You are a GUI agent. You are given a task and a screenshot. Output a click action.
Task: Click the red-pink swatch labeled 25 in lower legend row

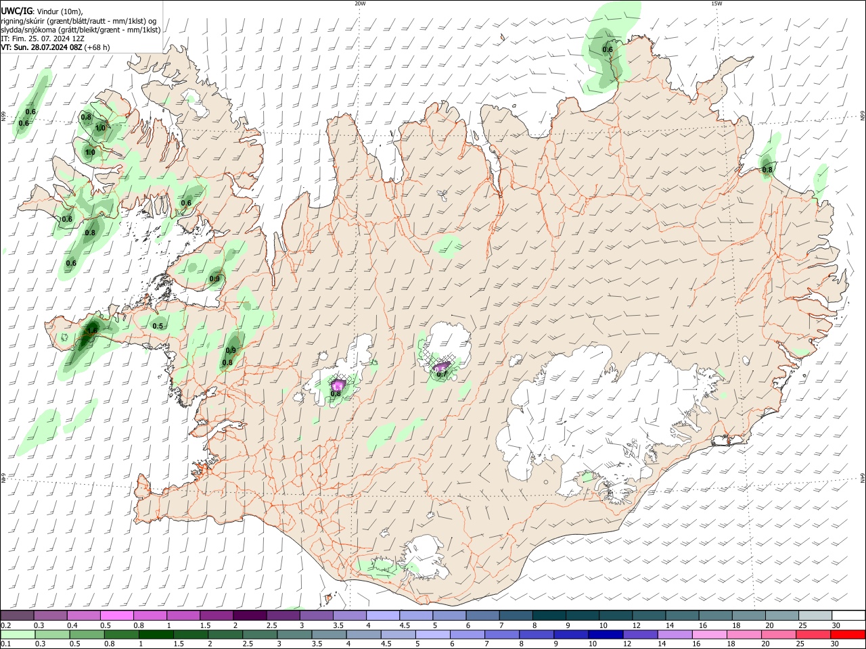(813, 634)
